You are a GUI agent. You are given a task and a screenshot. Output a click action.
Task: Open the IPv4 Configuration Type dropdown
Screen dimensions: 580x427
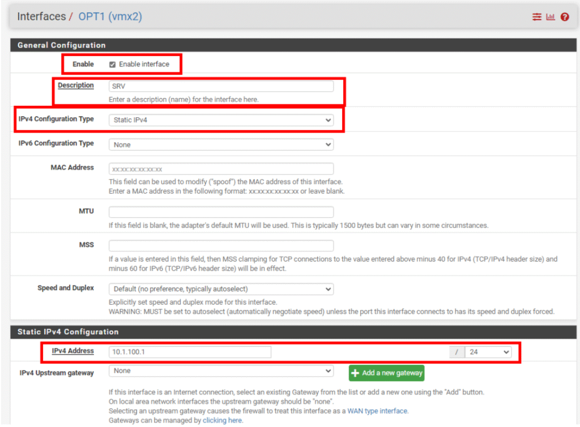[221, 120]
